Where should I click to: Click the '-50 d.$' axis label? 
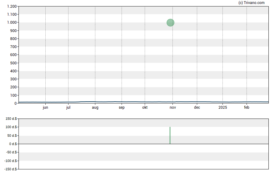coord(11,152)
